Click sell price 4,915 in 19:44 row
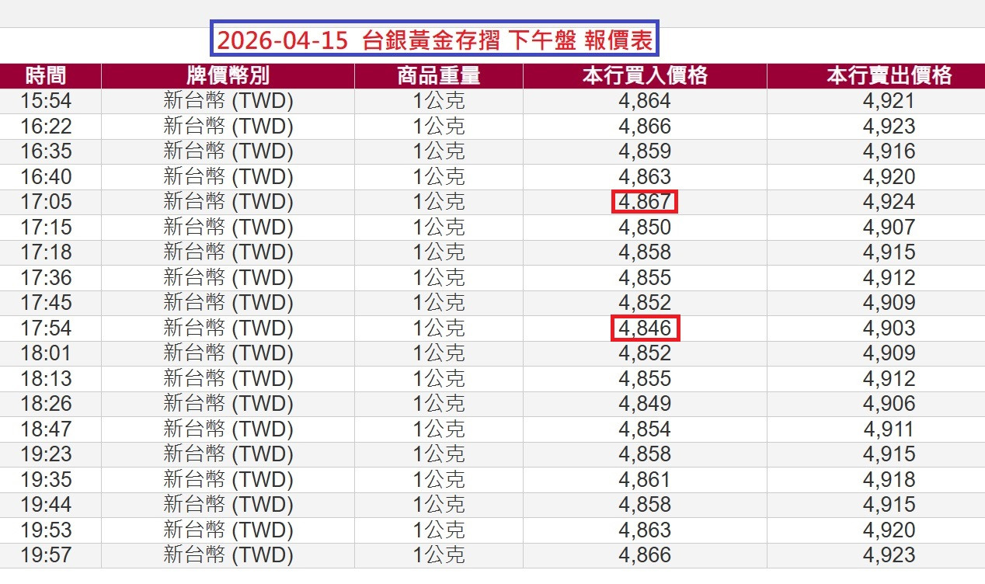 889,505
